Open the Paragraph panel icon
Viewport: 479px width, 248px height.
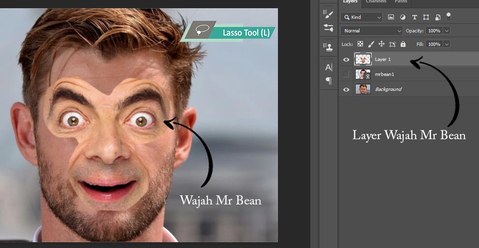[329, 81]
